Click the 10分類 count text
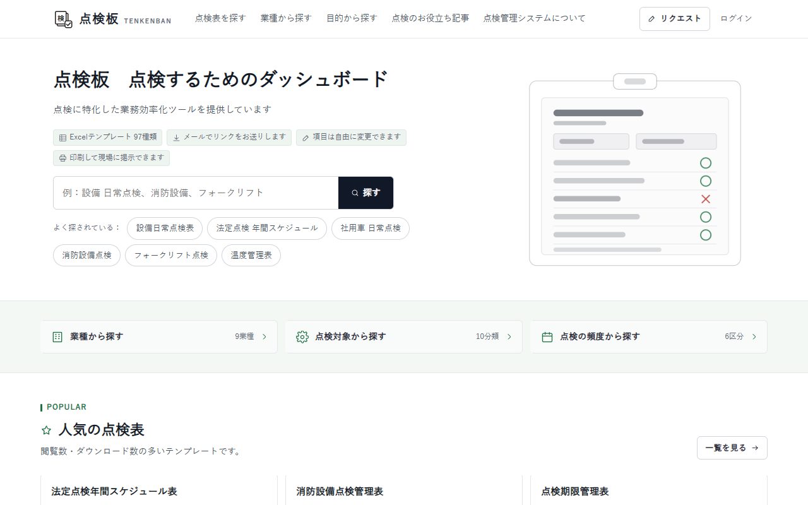The image size is (808, 505). (x=487, y=337)
